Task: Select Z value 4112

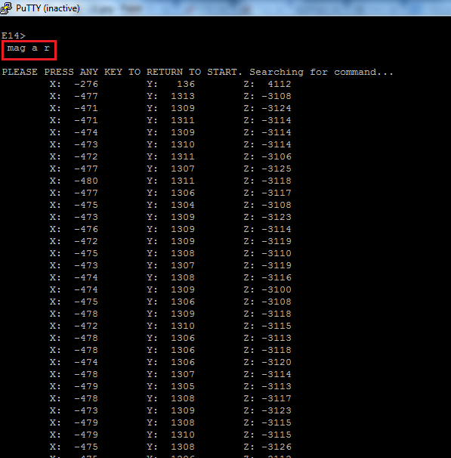Action: point(280,84)
